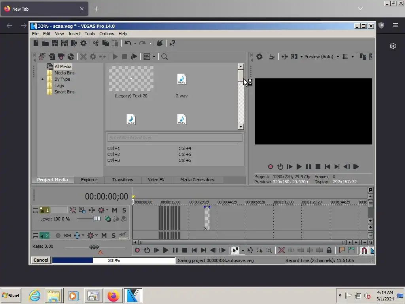The image size is (405, 304).
Task: Click the Copy Snapshot to Clipboard icon
Action: 363,57
